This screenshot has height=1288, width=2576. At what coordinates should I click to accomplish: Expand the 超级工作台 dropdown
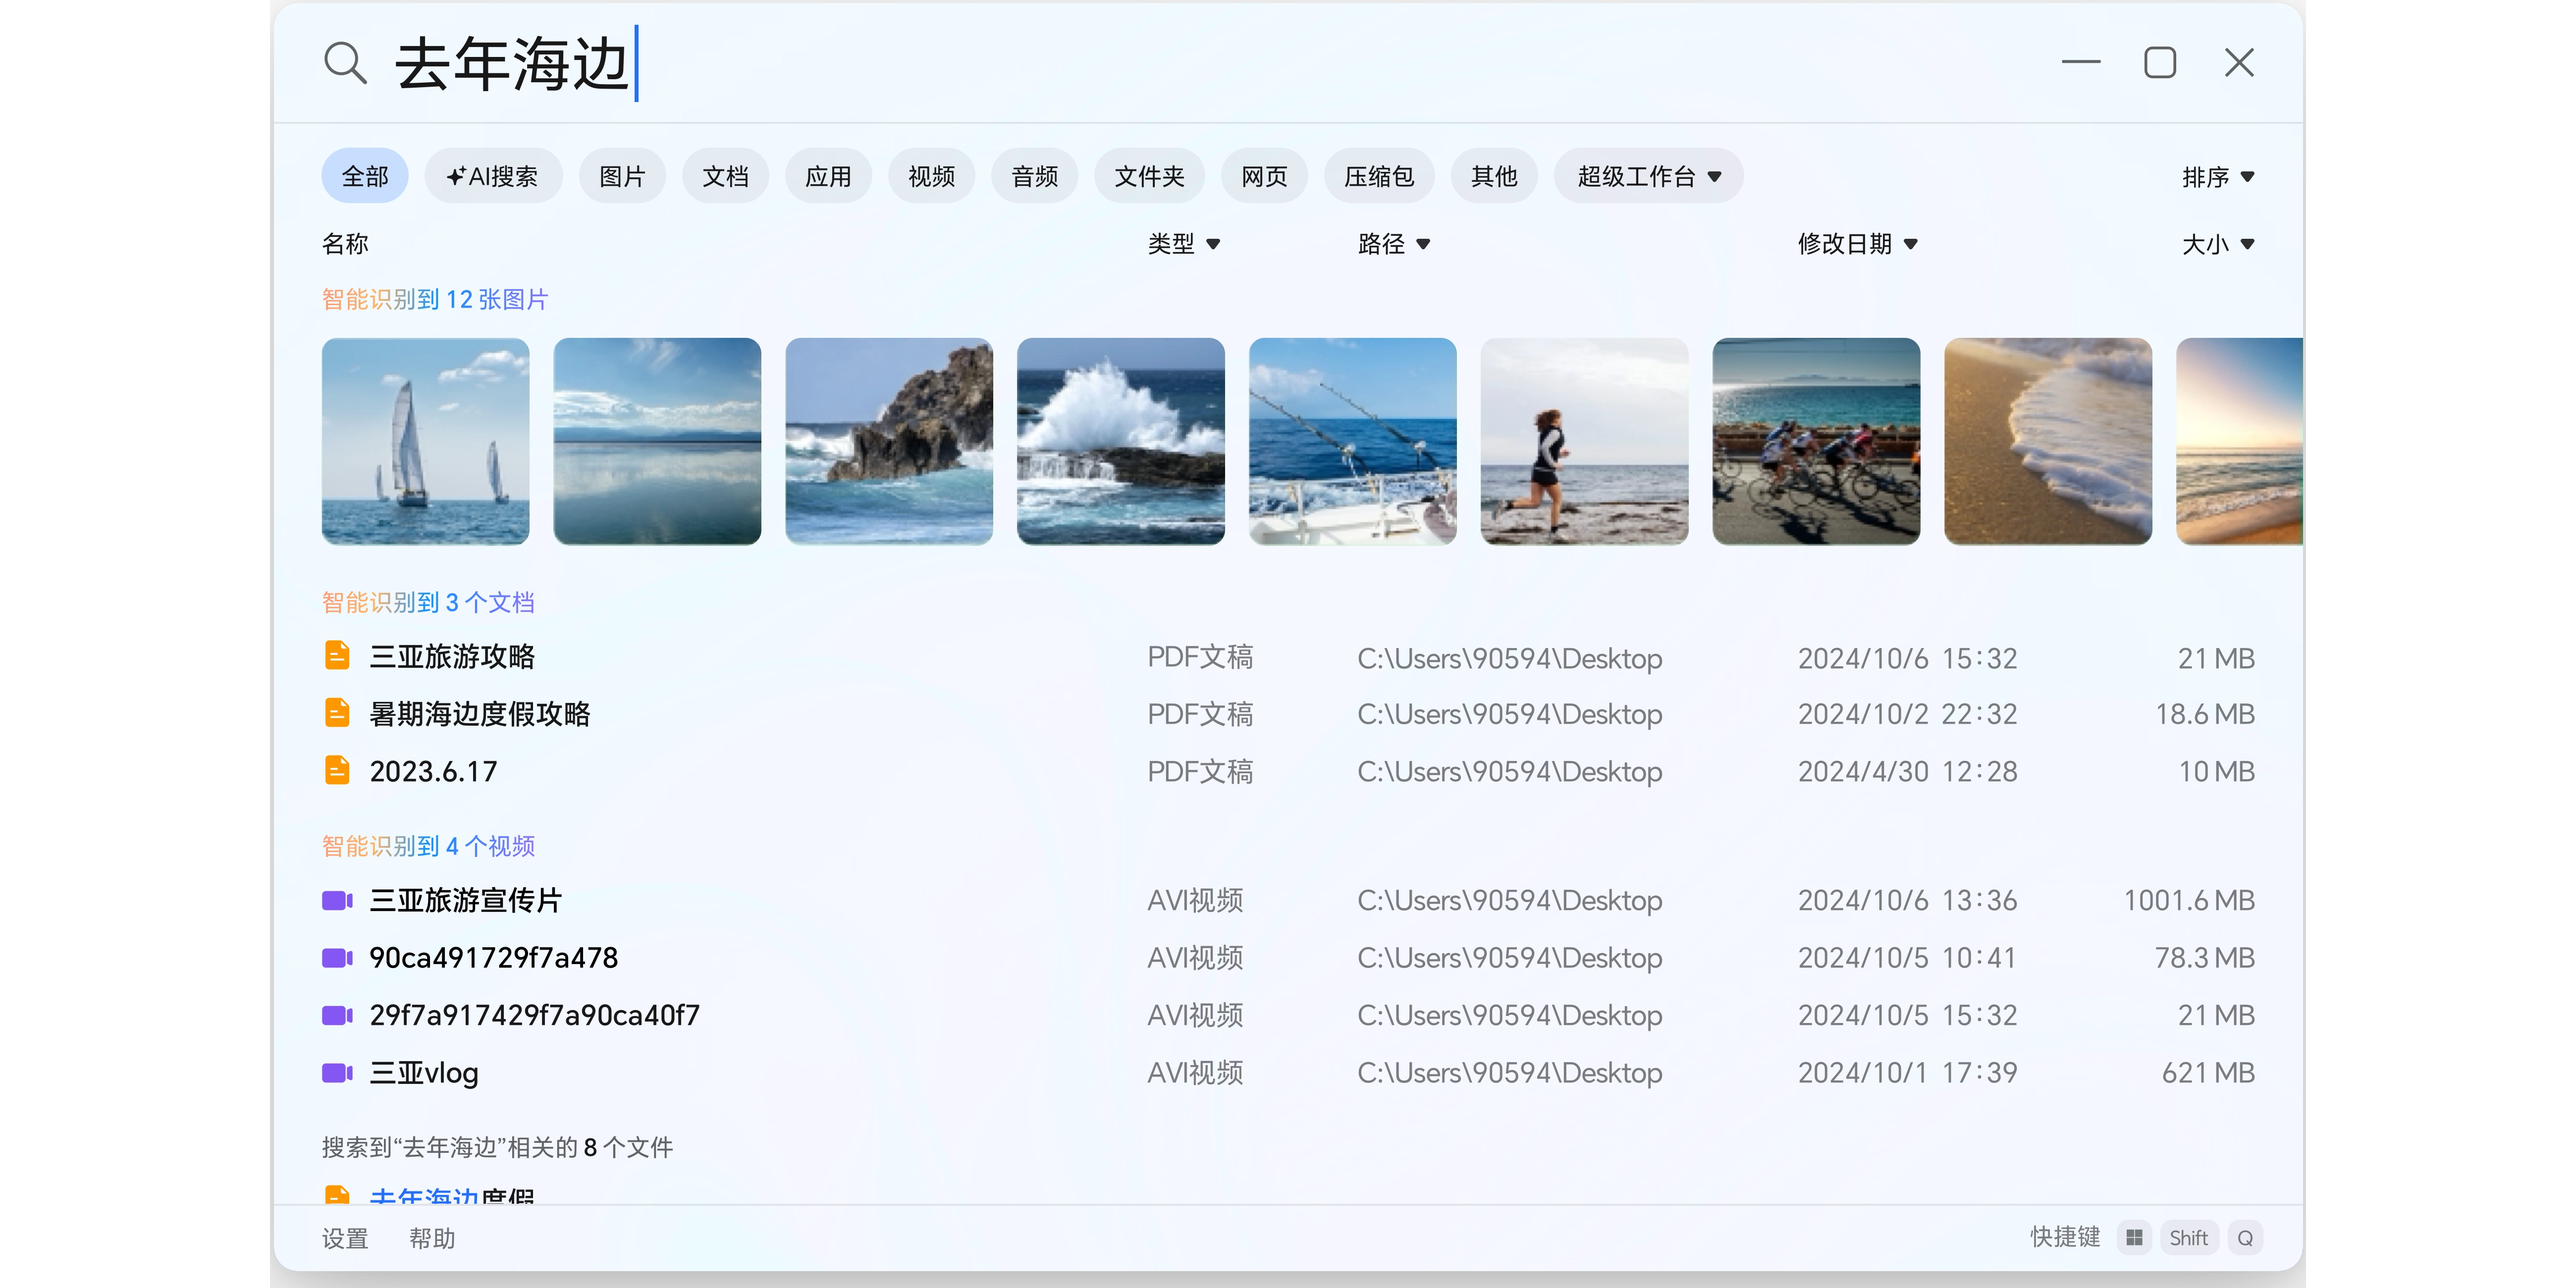point(1648,177)
